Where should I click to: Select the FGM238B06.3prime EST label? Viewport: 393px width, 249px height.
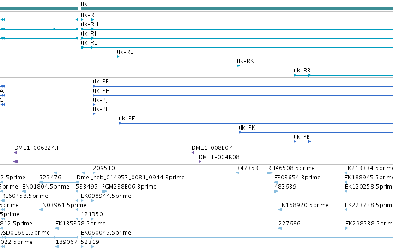tap(129, 187)
